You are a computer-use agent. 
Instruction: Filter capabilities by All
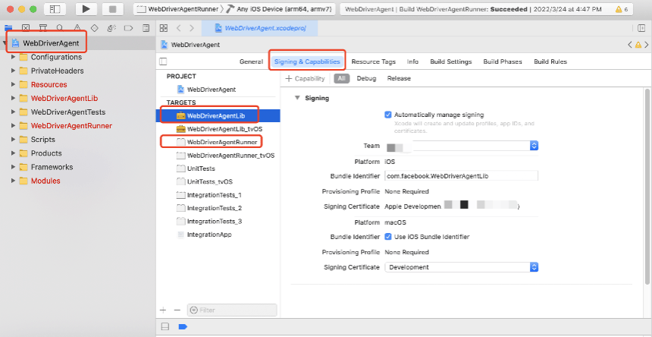click(341, 78)
